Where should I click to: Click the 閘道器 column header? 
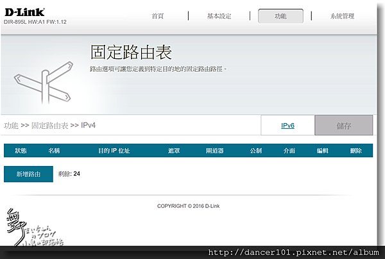coord(215,151)
